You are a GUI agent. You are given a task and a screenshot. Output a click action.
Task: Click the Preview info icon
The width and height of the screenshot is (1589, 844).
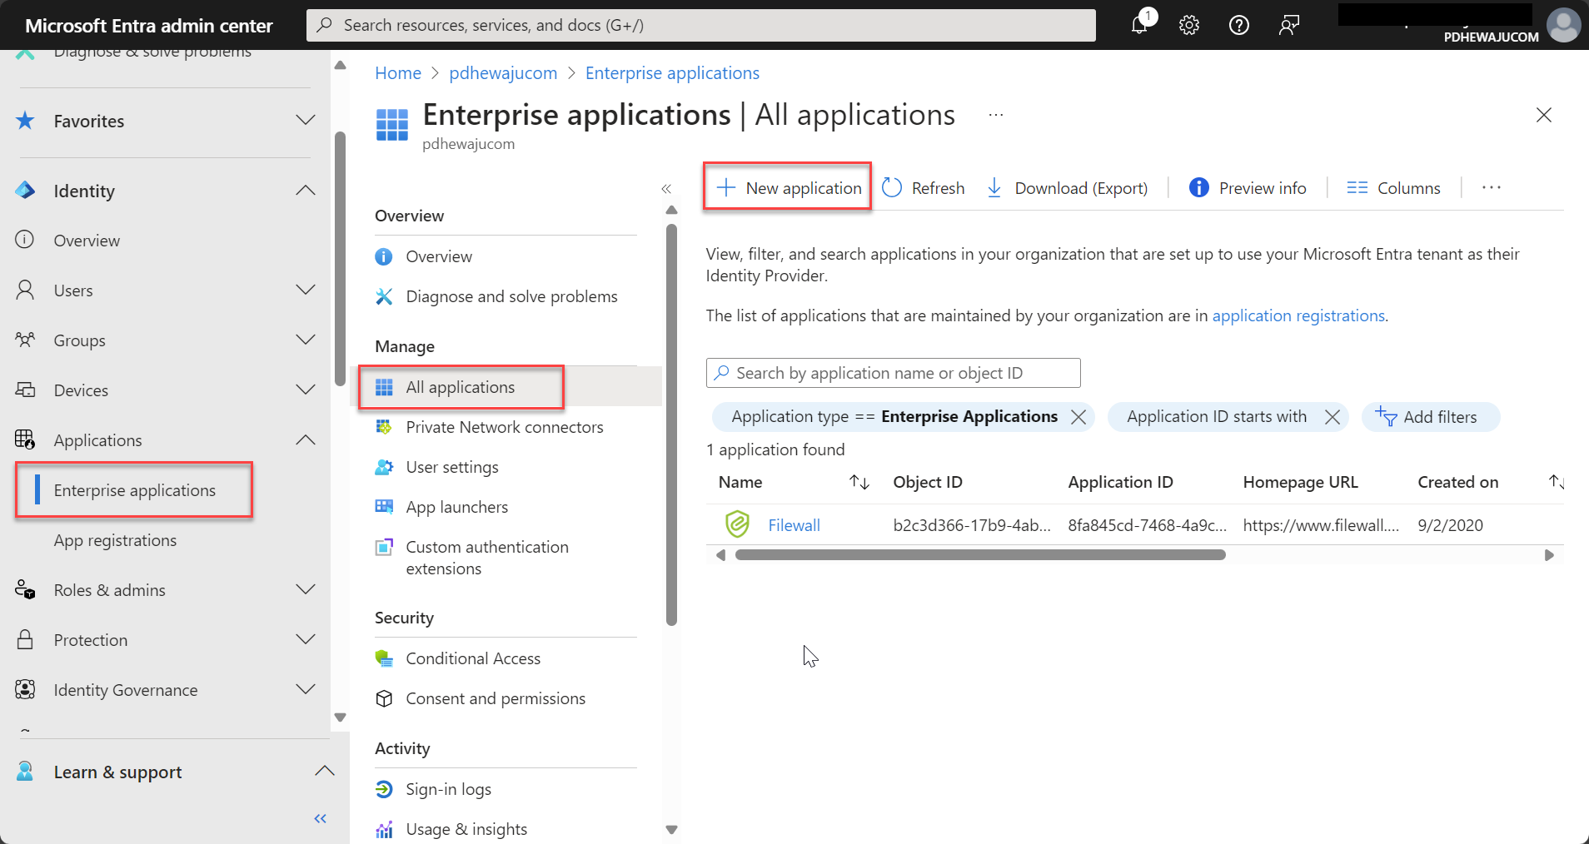pos(1199,187)
